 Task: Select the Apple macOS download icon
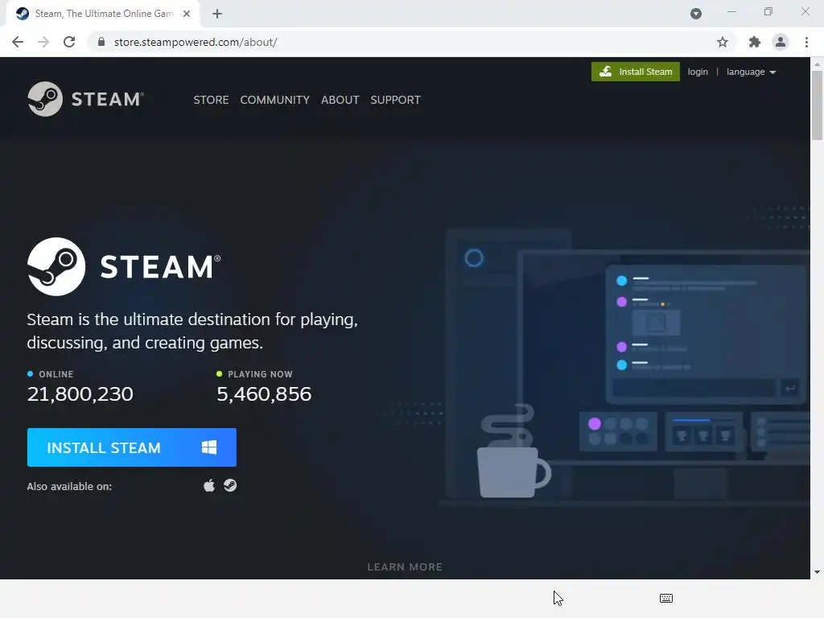(209, 485)
